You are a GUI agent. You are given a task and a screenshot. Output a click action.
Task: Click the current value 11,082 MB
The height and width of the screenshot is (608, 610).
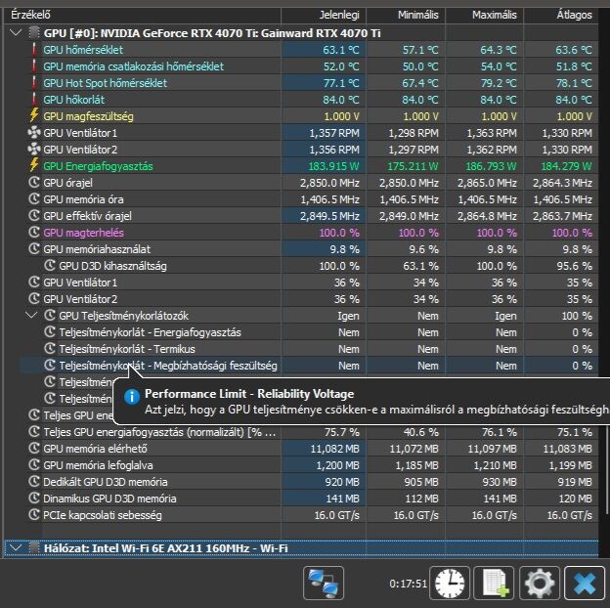335,449
